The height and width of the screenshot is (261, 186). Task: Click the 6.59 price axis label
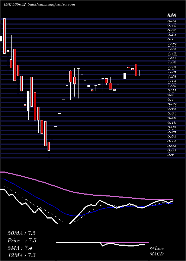(172, 104)
